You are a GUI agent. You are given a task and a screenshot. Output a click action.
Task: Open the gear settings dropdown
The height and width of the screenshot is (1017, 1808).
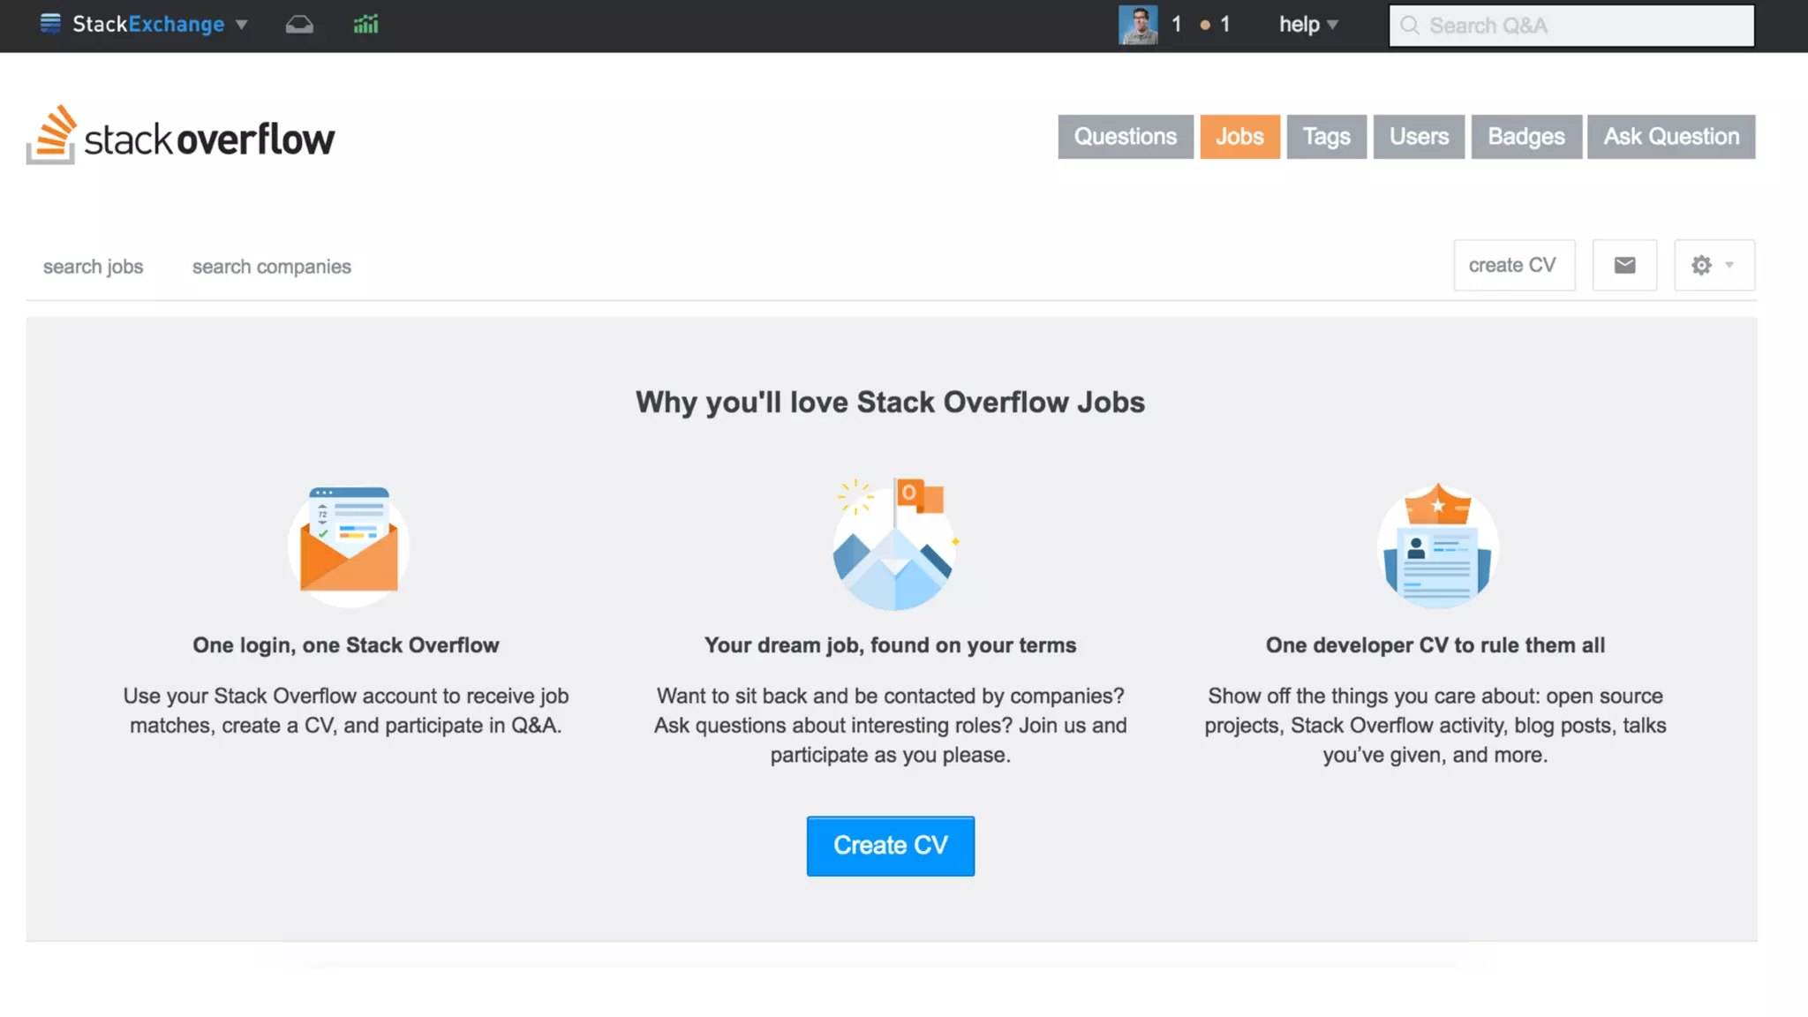coord(1714,265)
